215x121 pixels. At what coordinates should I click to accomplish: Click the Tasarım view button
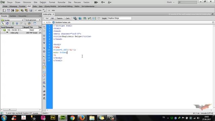tap(59, 18)
